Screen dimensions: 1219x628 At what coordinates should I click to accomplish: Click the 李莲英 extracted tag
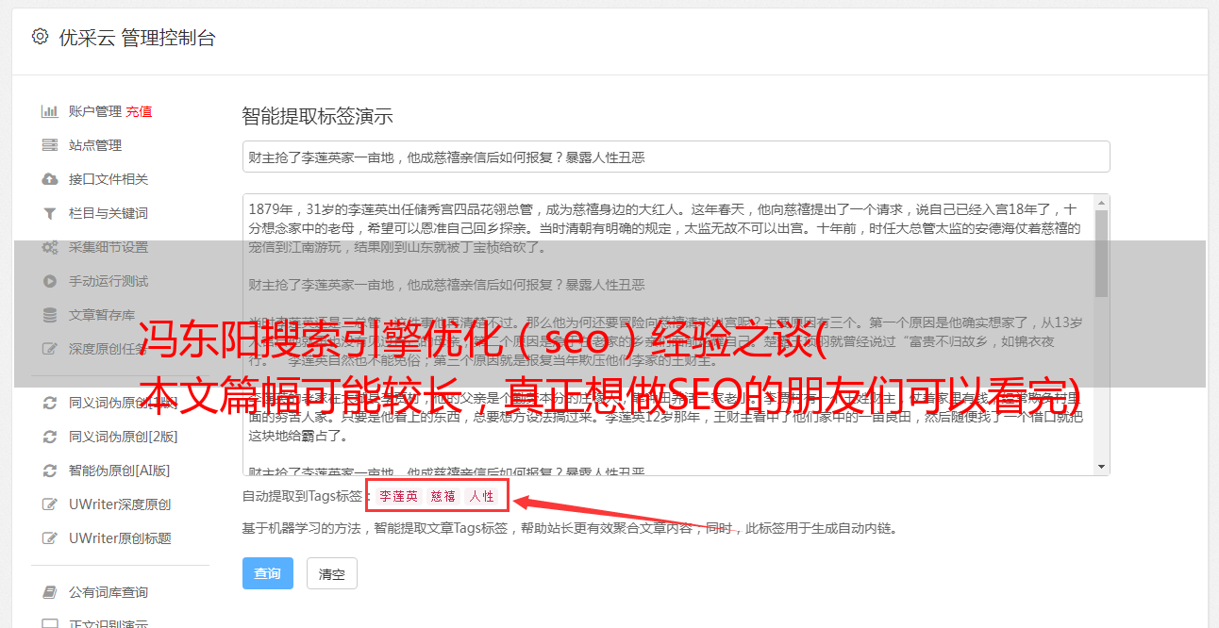coord(398,496)
